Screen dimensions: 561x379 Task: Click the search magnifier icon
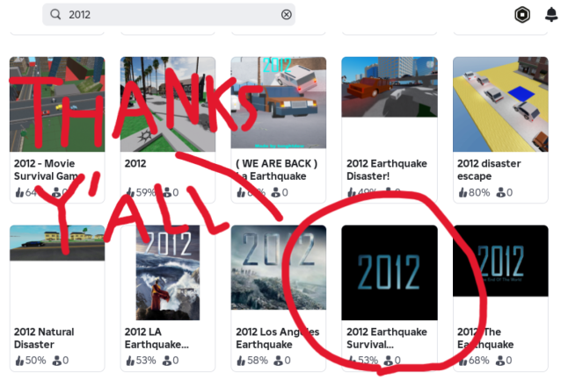tap(55, 15)
